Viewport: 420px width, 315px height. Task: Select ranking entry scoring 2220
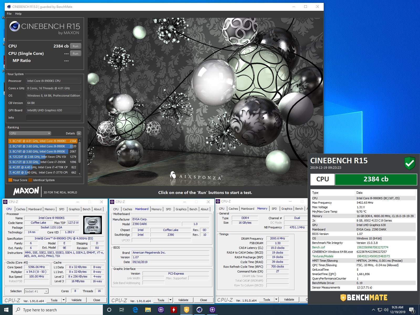tap(43, 146)
